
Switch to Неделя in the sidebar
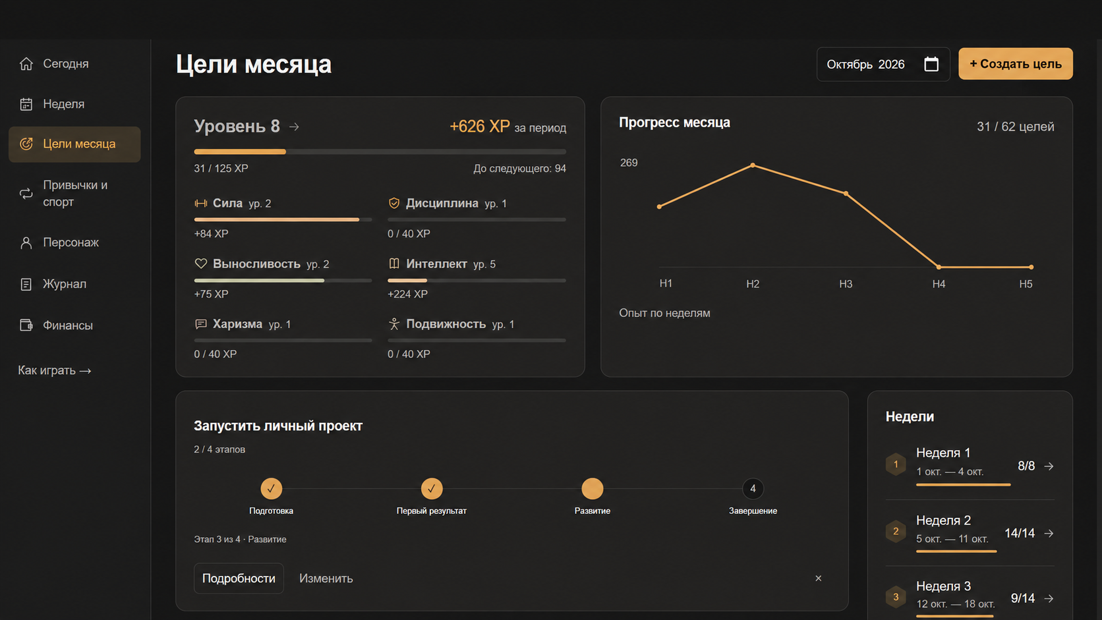[74, 104]
